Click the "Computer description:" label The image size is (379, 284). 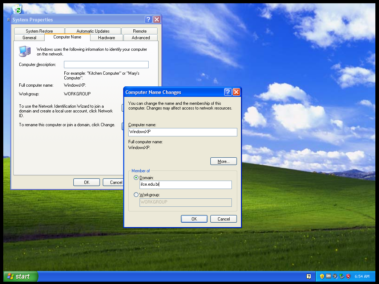37,65
